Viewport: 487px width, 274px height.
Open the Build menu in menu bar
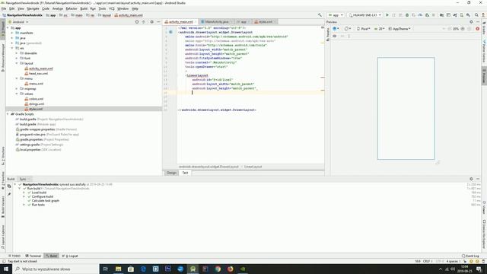pos(84,8)
